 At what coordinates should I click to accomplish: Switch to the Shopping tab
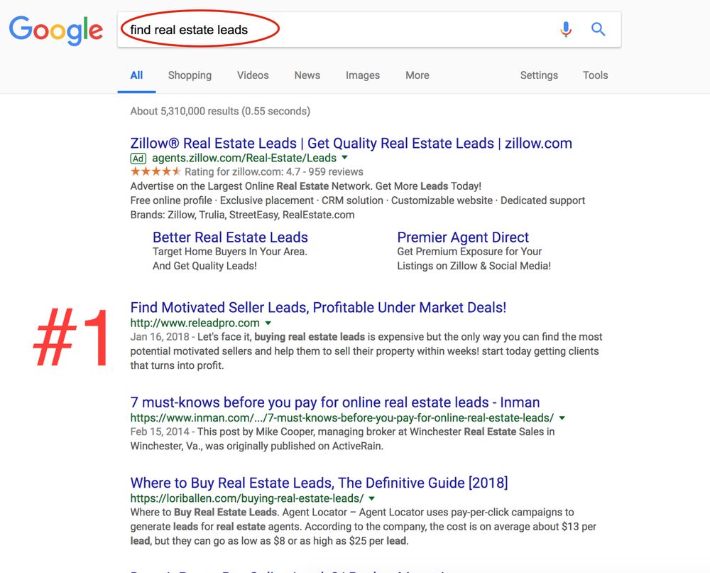point(190,75)
